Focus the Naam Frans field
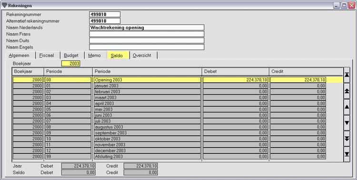 pyautogui.click(x=147, y=34)
